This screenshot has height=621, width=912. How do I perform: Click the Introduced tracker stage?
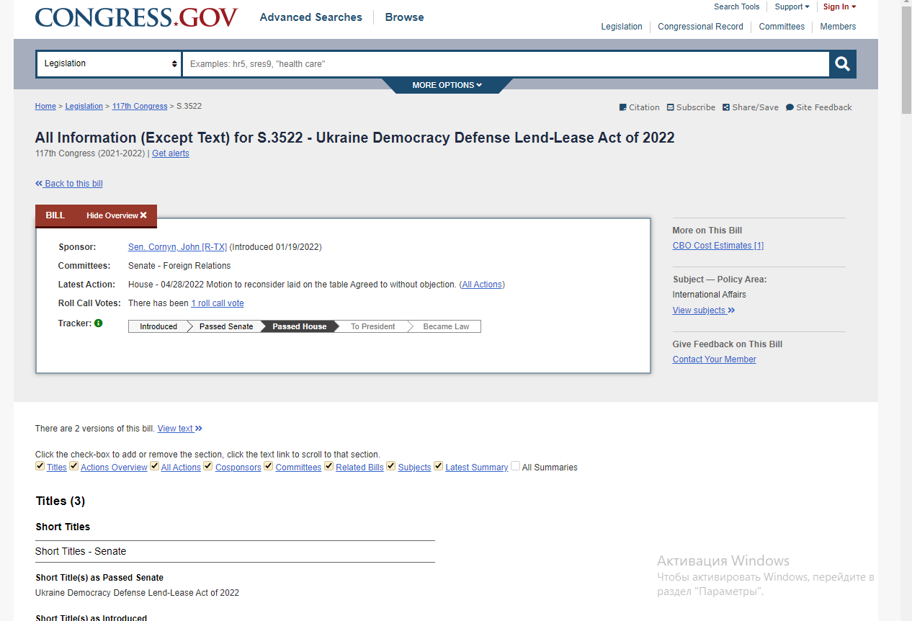158,326
